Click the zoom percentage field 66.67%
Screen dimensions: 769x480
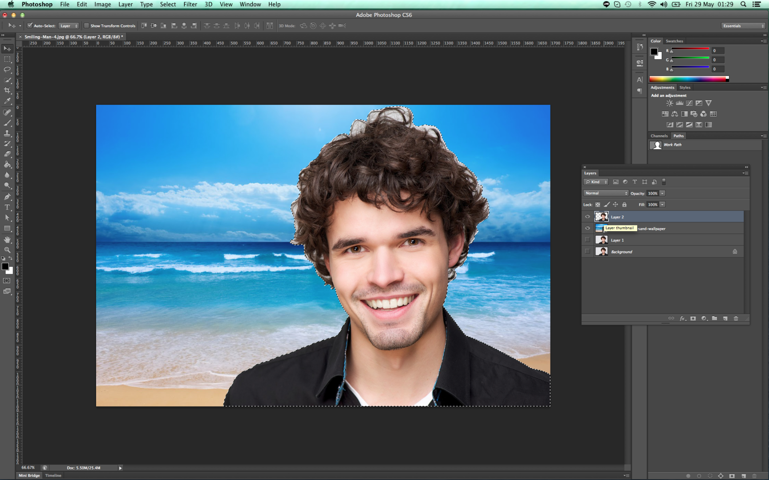(x=28, y=468)
